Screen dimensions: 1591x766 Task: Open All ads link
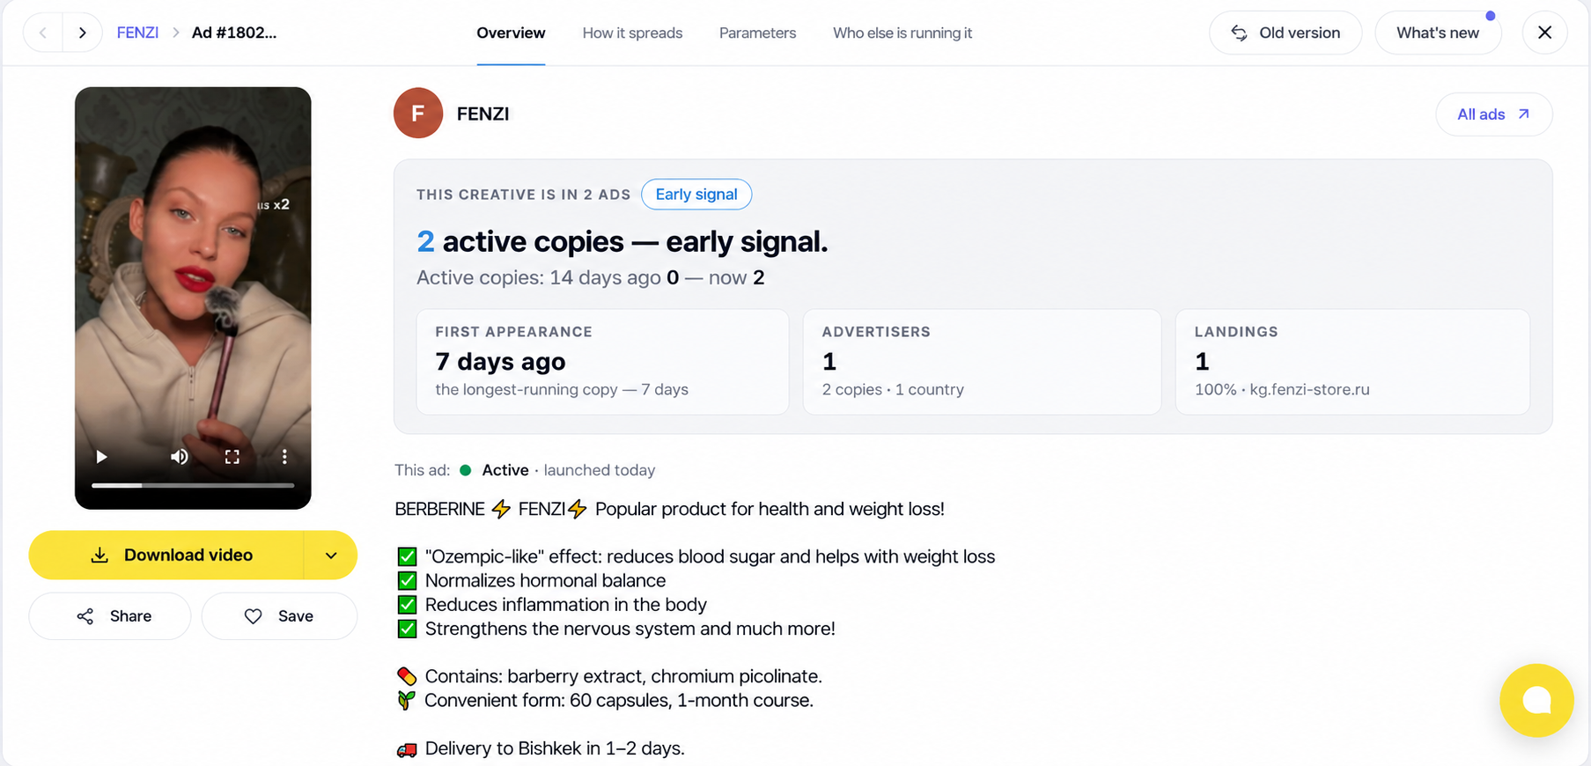point(1493,114)
